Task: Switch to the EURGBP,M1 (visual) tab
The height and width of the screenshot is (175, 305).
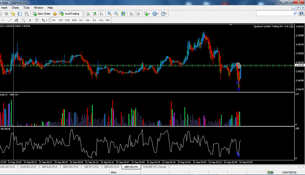Action: pyautogui.click(x=155, y=167)
